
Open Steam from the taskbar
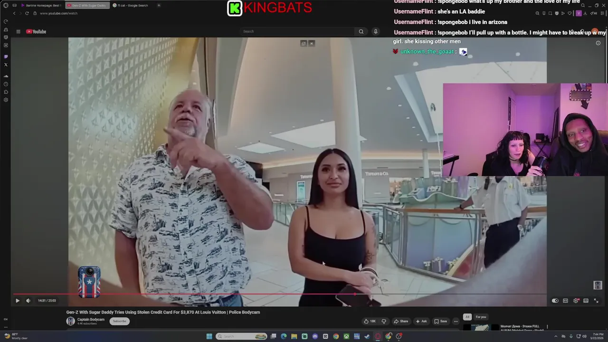point(367,336)
